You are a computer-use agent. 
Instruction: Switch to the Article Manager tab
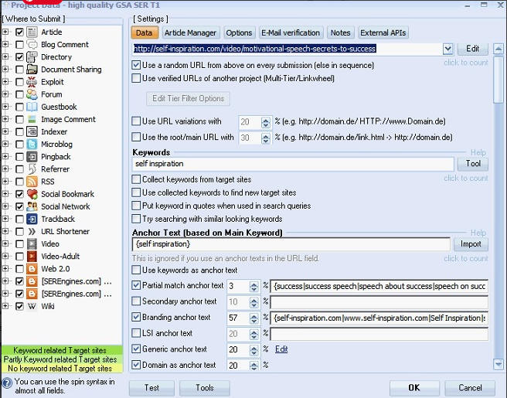[x=191, y=32]
